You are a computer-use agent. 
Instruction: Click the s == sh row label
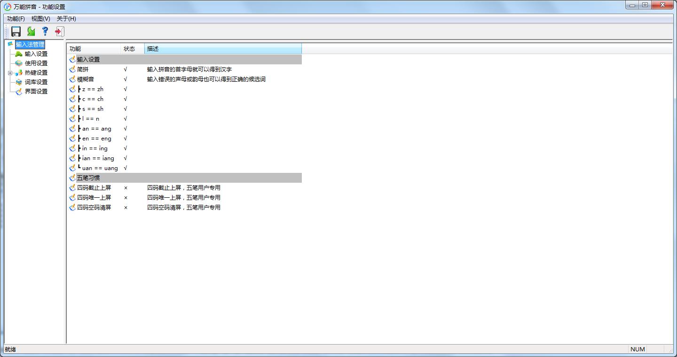[91, 109]
